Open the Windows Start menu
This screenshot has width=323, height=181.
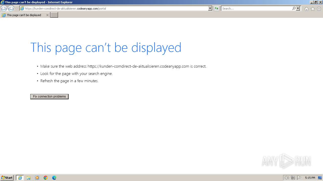point(7,178)
